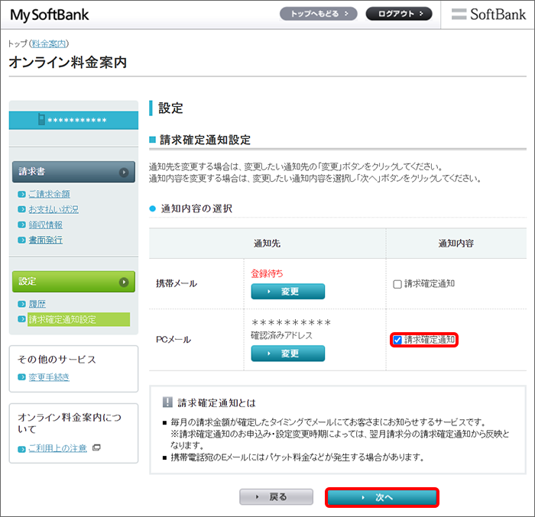Click the My SoftBank logo
Viewport: 535px width, 517px height.
[x=50, y=15]
